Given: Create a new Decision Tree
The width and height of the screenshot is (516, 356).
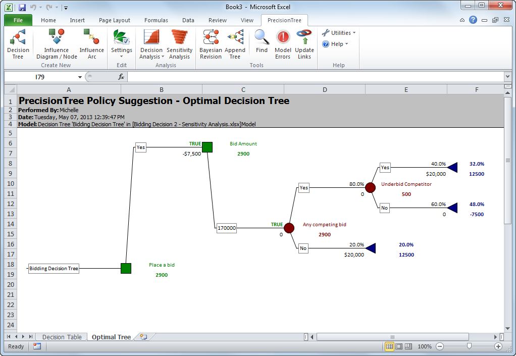Looking at the screenshot, I should click(18, 44).
